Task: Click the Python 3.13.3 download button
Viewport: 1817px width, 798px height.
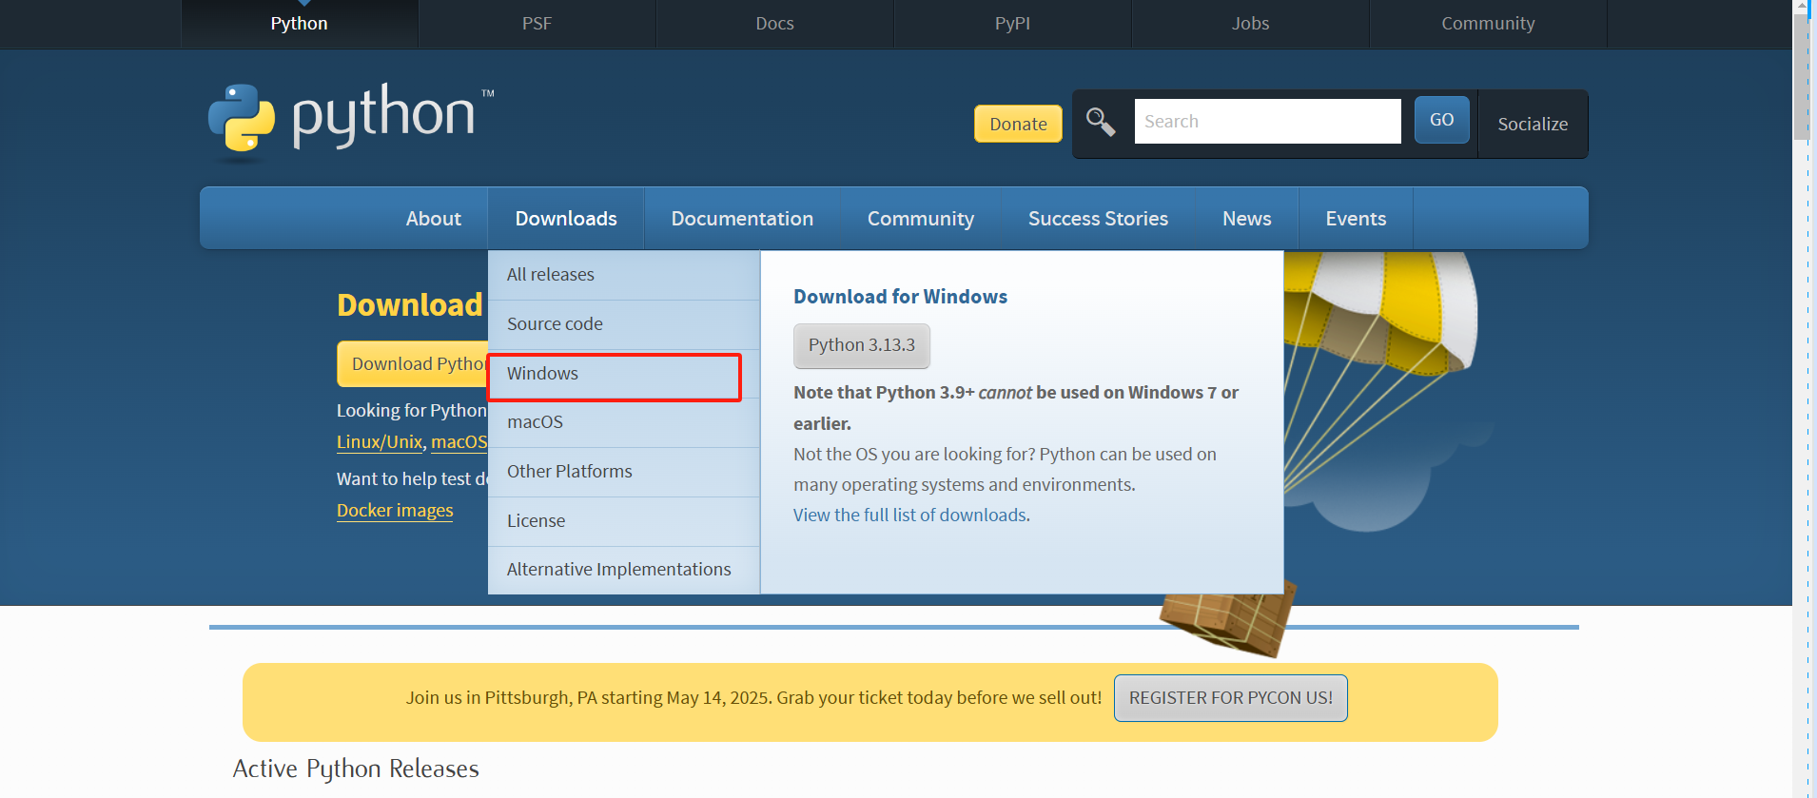Action: [862, 345]
